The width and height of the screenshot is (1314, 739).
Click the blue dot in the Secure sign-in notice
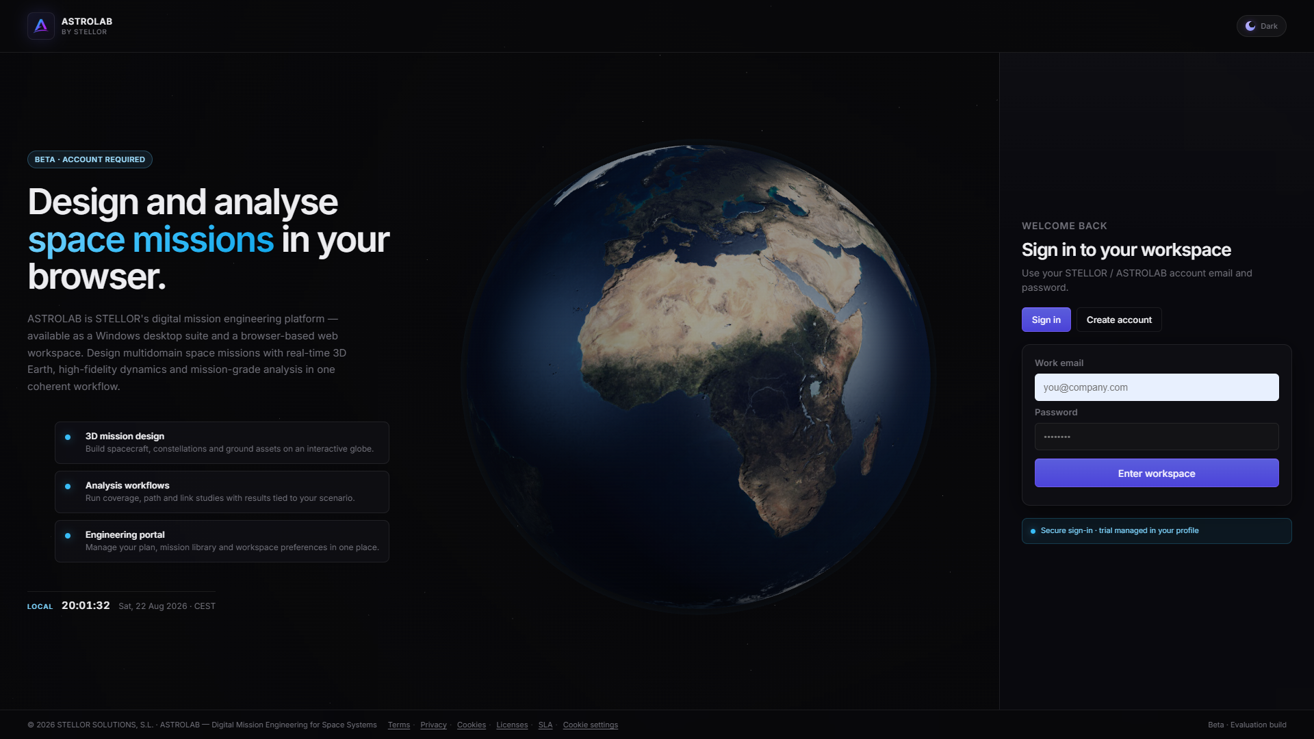1033,531
